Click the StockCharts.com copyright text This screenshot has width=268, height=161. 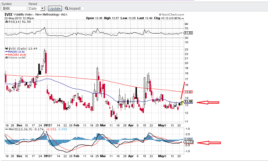tap(171, 15)
